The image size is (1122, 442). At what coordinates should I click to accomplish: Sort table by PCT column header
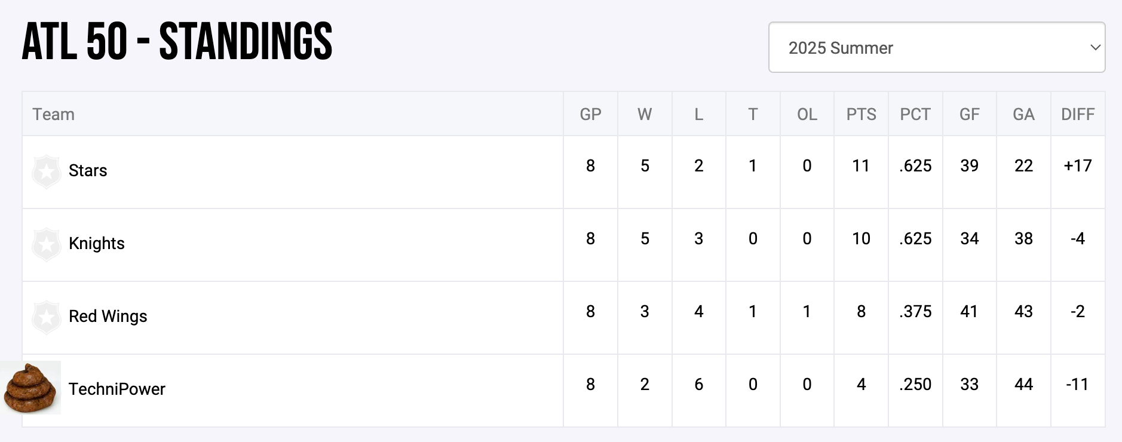pos(915,115)
